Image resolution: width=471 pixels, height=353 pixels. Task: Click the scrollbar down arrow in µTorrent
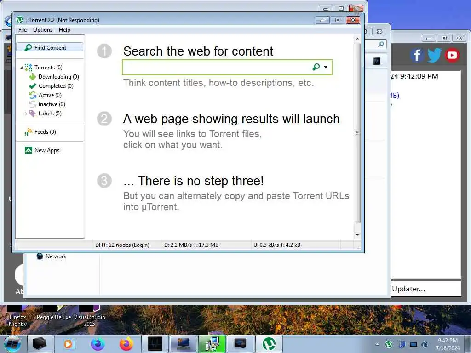point(357,235)
